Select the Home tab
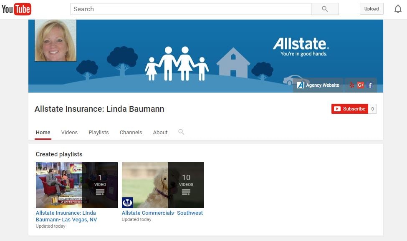Viewport: 407px width, 241px height. (x=43, y=133)
